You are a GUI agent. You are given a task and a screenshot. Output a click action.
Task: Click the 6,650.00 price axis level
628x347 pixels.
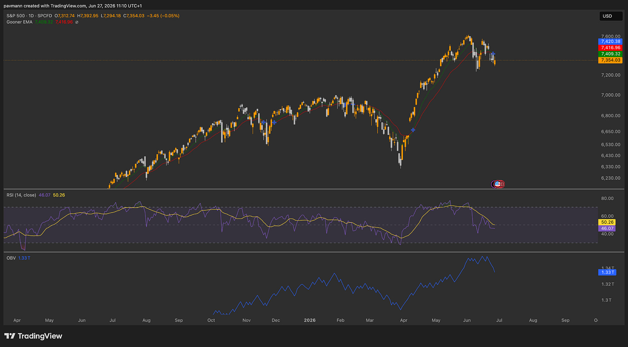[x=610, y=131]
